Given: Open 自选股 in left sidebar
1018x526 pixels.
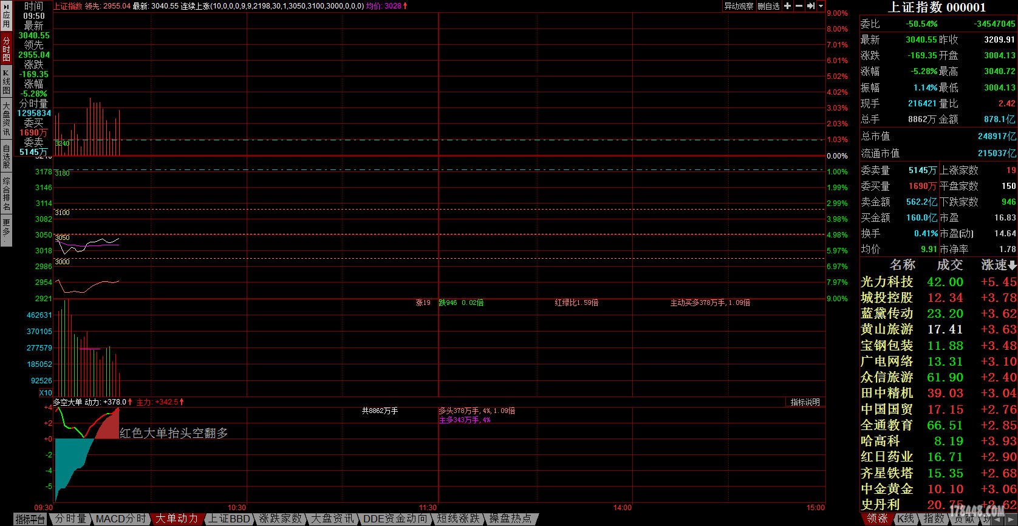Looking at the screenshot, I should 6,156.
